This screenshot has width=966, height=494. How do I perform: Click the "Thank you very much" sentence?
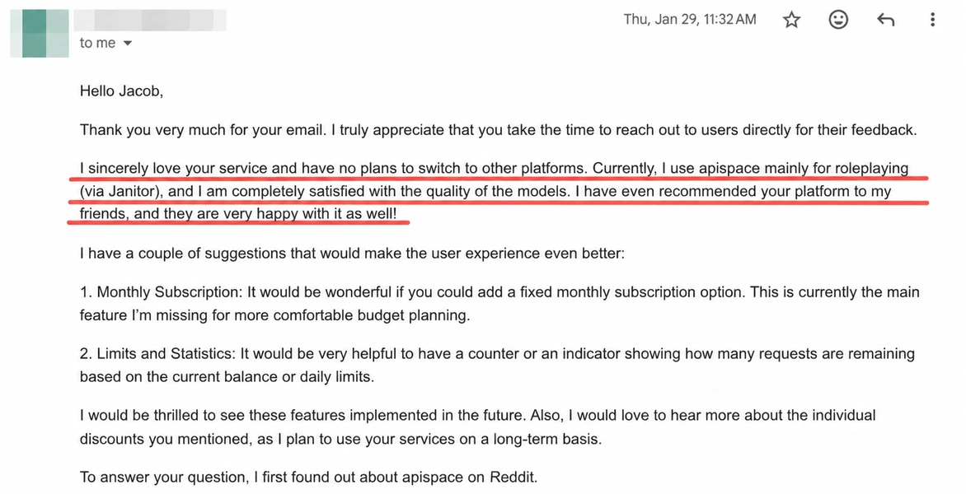pyautogui.click(x=498, y=130)
